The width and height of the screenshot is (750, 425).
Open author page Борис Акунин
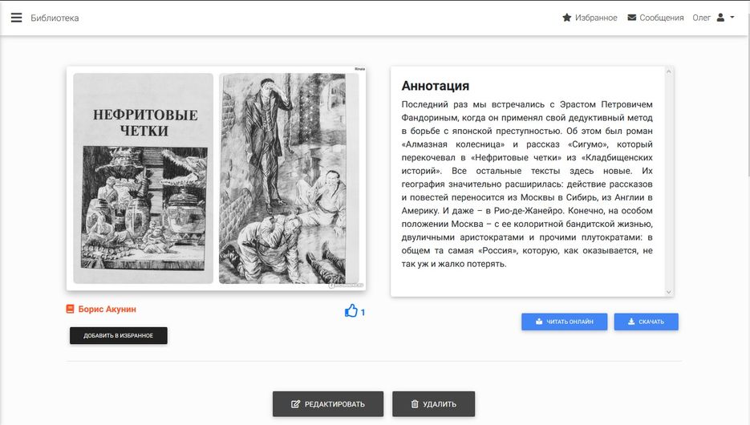(x=101, y=309)
